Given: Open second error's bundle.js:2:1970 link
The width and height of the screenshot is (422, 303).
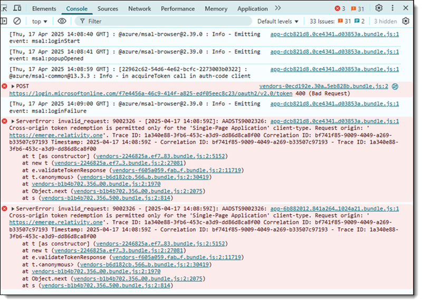Looking at the screenshot, I should [x=96, y=271].
